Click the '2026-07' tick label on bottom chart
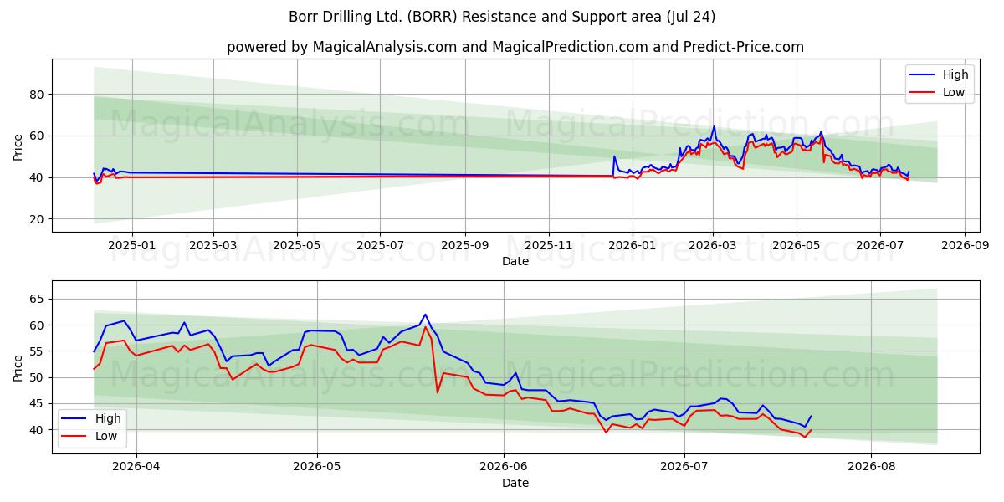Viewport: 1004px width, 502px height. 684,468
